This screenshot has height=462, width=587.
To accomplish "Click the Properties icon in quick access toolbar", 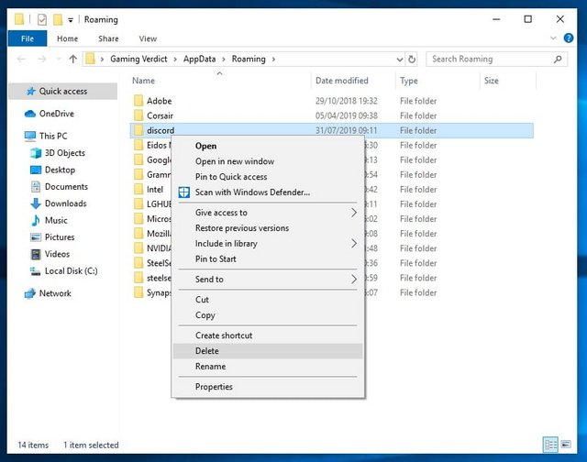I will (x=42, y=19).
